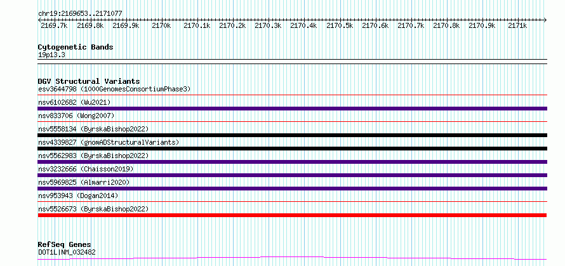565x266 pixels.
Task: Click the 19p13.3 band label
Action: [51, 55]
